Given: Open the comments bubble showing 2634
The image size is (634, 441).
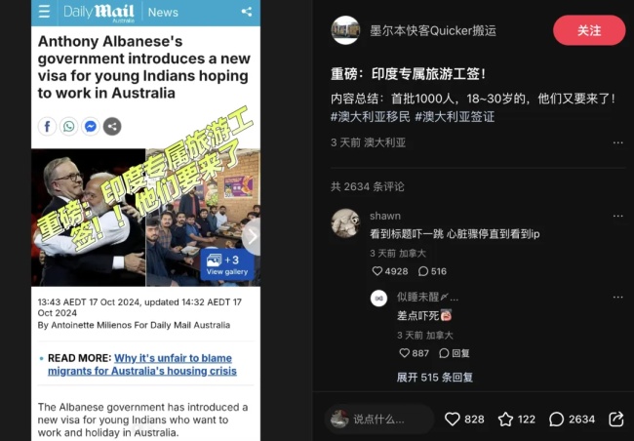Looking at the screenshot, I should [573, 420].
